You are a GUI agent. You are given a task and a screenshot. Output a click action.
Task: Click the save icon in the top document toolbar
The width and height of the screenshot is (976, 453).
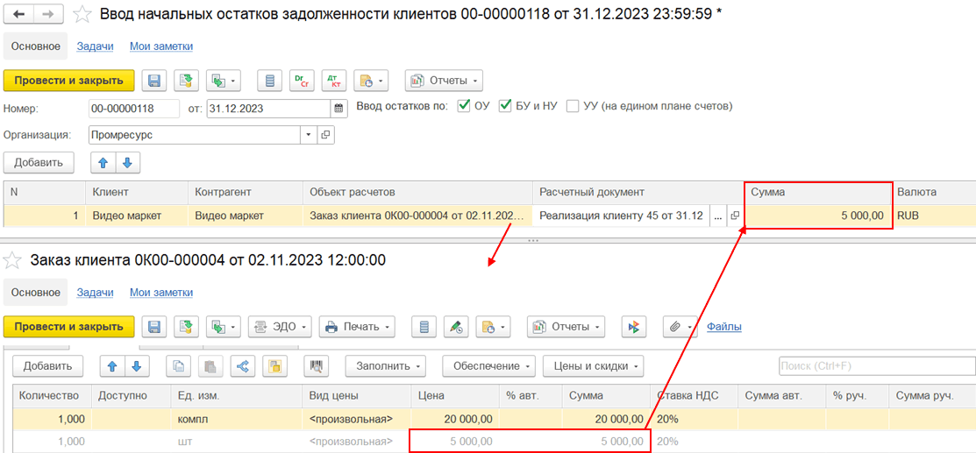click(x=154, y=81)
